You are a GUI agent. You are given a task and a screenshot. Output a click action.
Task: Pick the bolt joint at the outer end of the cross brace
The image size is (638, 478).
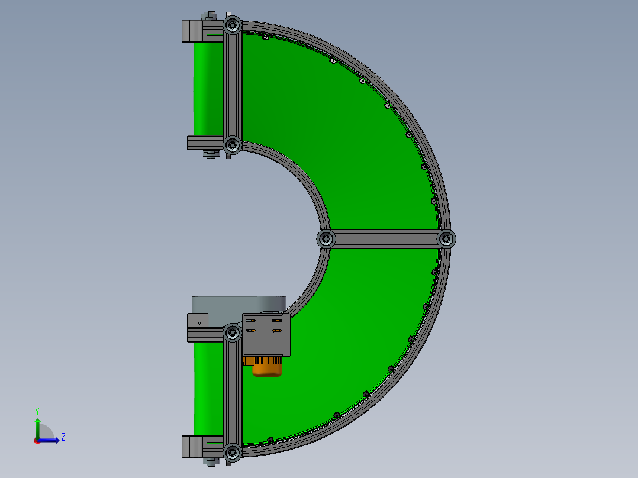446,238
